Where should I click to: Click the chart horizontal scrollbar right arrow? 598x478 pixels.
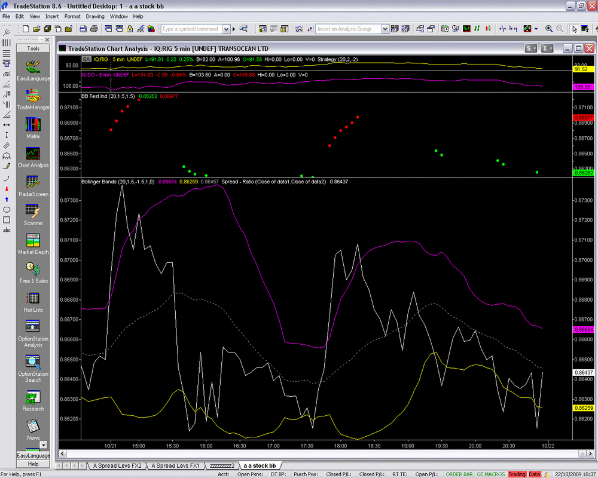pyautogui.click(x=590, y=454)
